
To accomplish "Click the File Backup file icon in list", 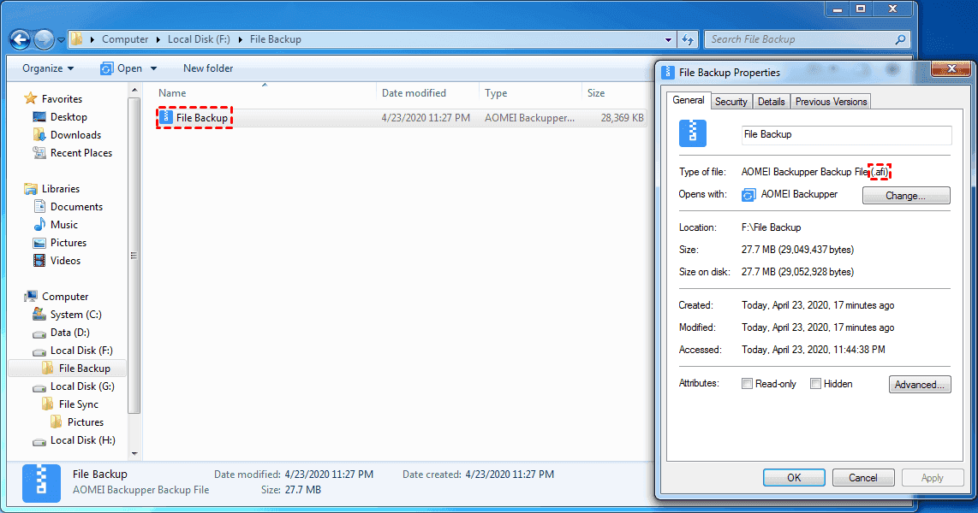I will (166, 118).
